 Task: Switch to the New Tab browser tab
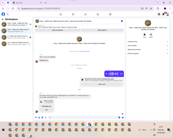coord(27,3)
